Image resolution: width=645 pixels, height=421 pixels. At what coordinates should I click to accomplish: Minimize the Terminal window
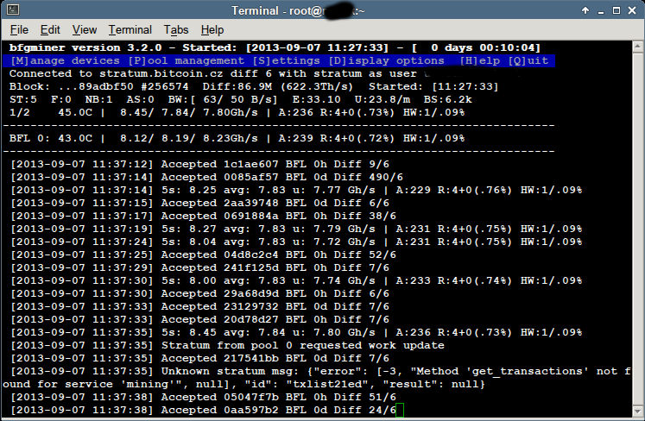(601, 10)
